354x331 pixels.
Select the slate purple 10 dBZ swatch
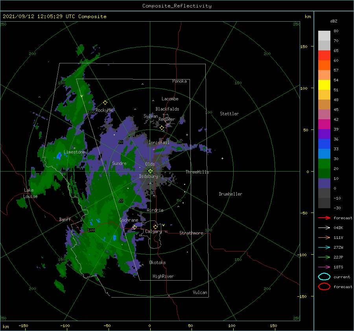click(324, 183)
